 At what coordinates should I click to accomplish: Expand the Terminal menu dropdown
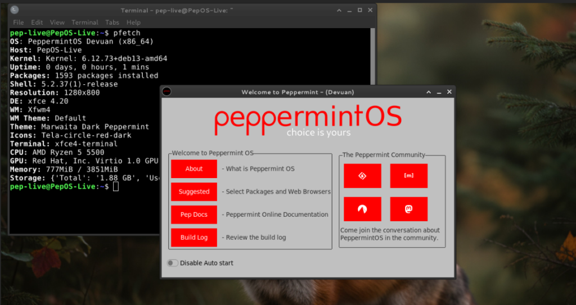[84, 22]
